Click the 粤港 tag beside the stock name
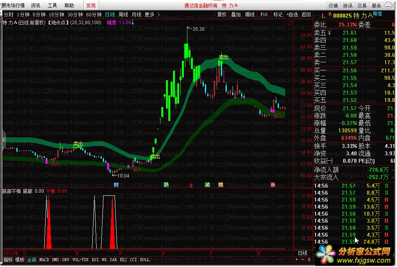 point(377,14)
